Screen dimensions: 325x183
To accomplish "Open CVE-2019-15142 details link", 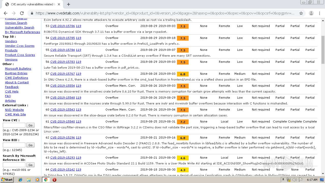I will 62,170.
